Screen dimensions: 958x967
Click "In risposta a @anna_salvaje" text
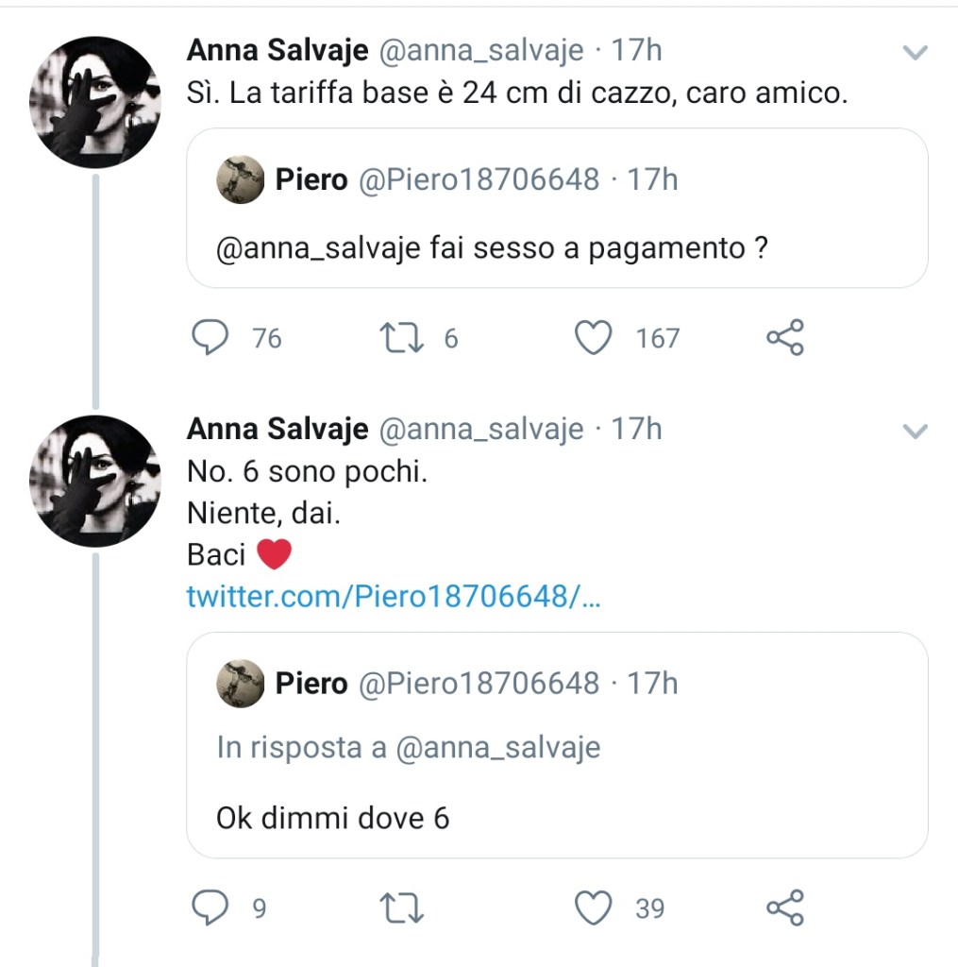click(x=408, y=748)
